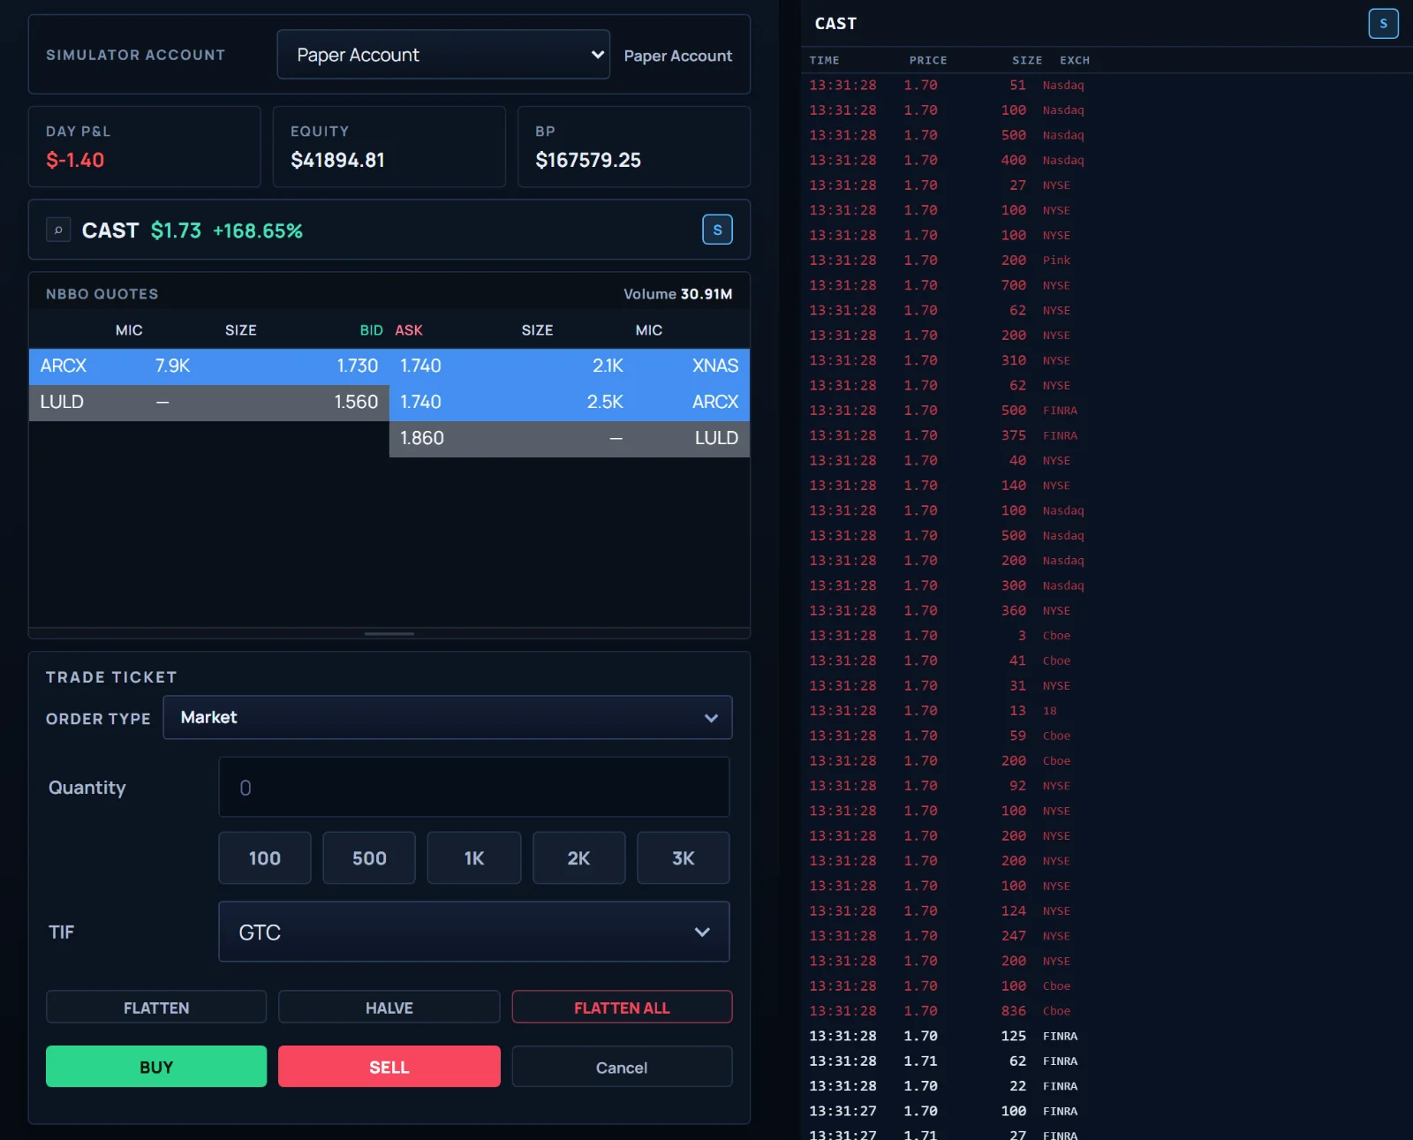Click the red SELL button
The height and width of the screenshot is (1140, 1413).
tap(389, 1067)
